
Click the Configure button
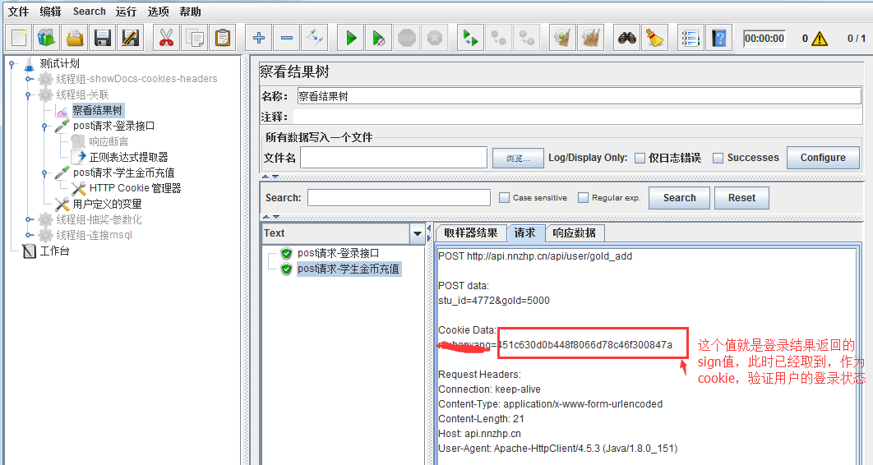tap(823, 158)
